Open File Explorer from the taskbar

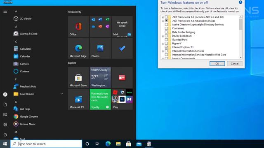point(118,144)
